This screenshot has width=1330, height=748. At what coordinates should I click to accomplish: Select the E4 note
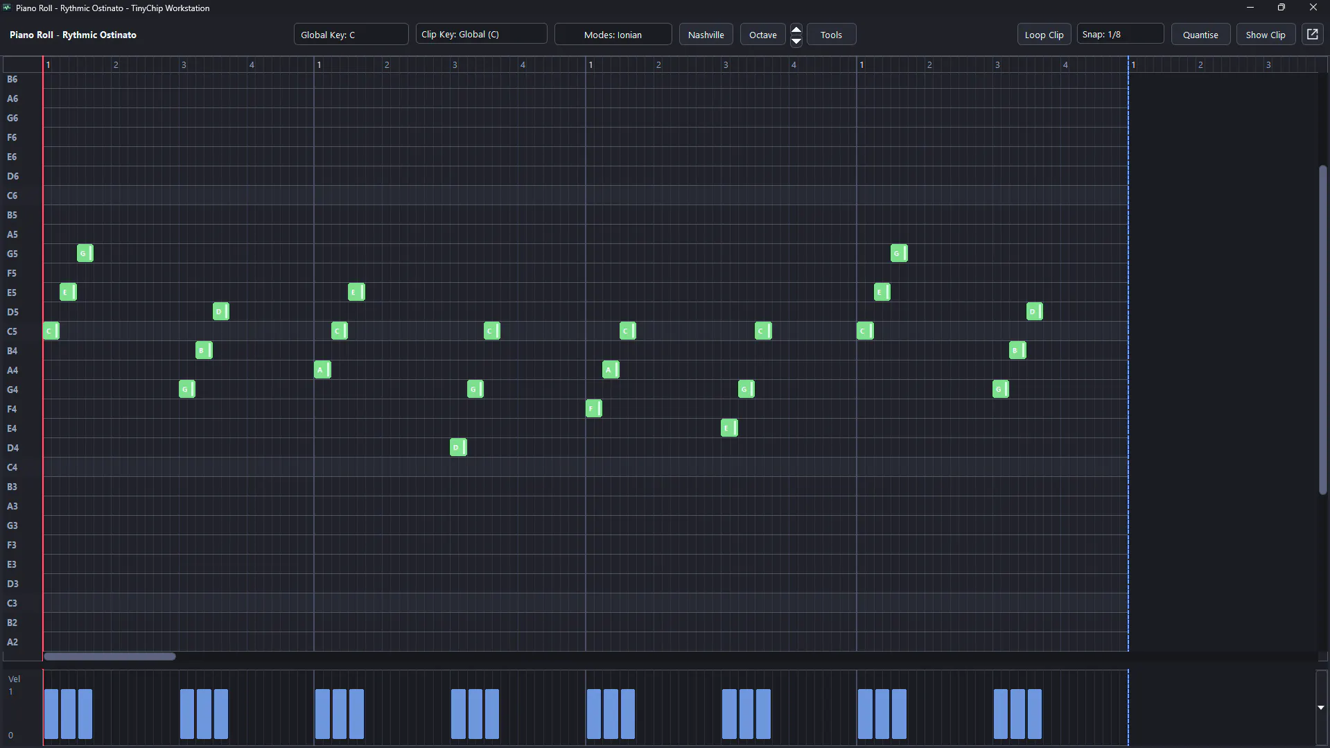[729, 428]
